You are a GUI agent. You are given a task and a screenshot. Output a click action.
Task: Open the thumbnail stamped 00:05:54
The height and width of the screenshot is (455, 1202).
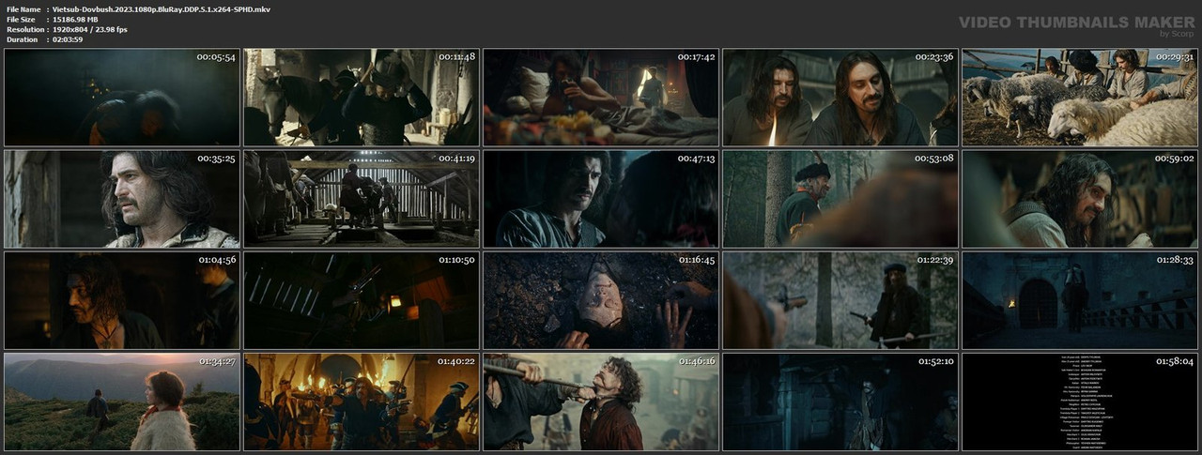122,98
